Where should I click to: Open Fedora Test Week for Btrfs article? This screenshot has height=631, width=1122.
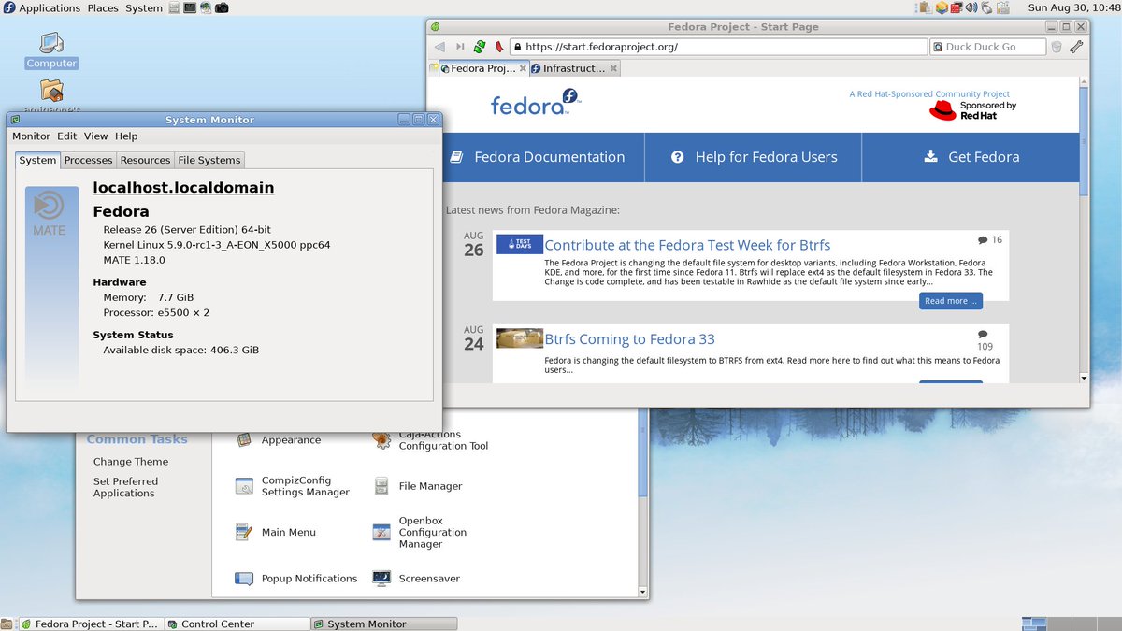687,246
